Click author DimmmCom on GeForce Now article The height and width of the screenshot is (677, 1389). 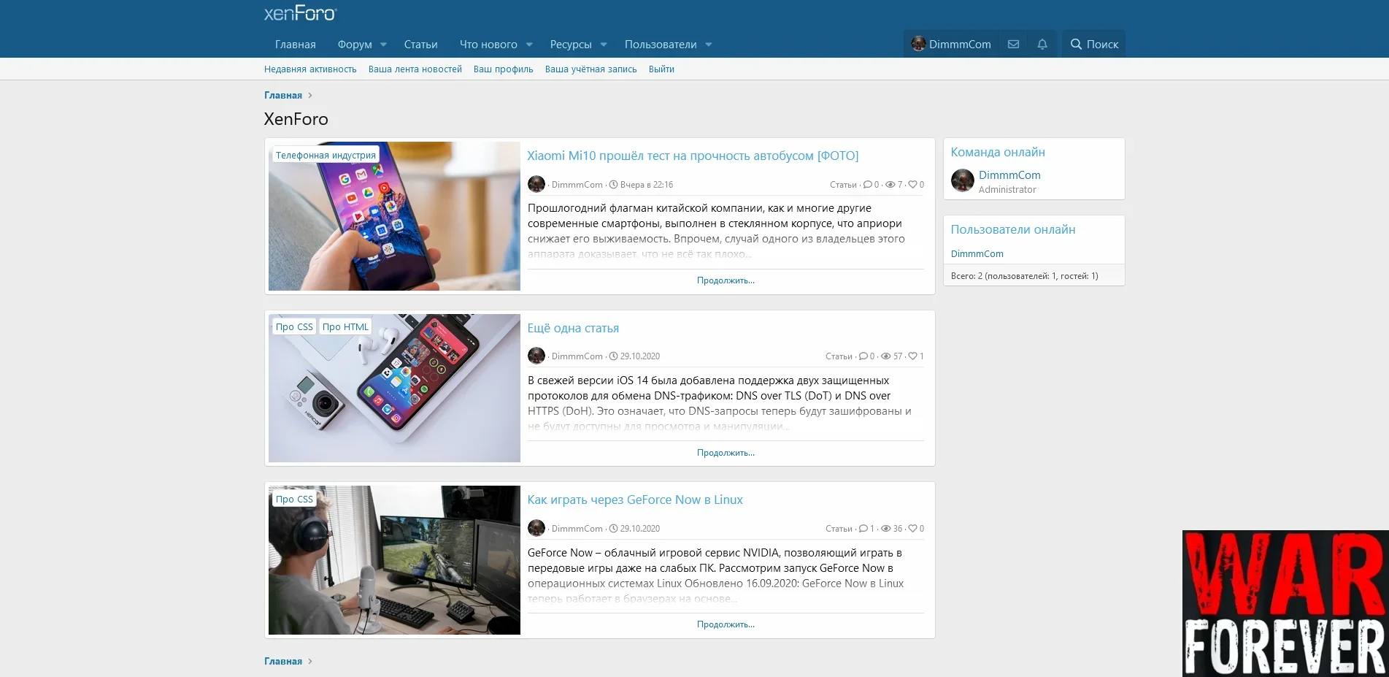577,529
